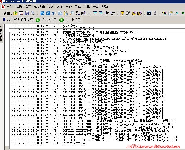Click the PST LINE (1584) error line
Screen dimensions: 185x150
[x=88, y=96]
